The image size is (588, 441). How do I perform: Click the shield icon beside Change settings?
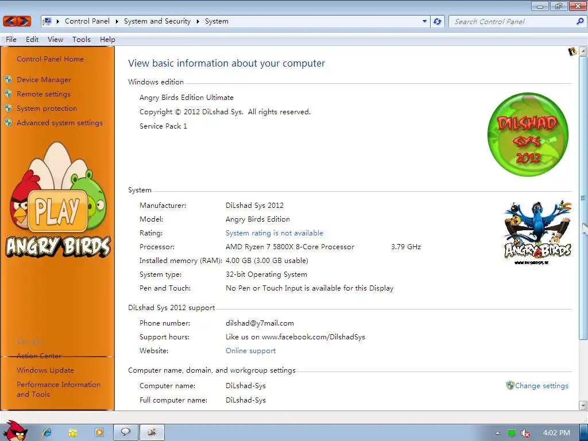pyautogui.click(x=510, y=385)
